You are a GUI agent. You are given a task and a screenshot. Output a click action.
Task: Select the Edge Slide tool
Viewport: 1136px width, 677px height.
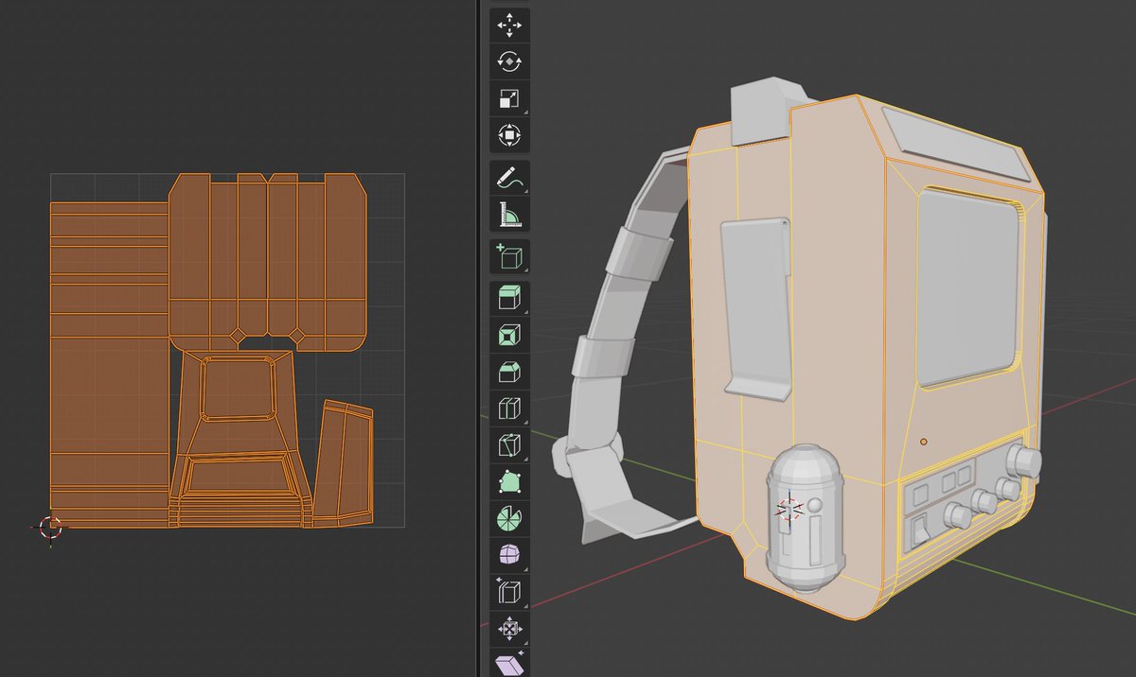tap(509, 591)
